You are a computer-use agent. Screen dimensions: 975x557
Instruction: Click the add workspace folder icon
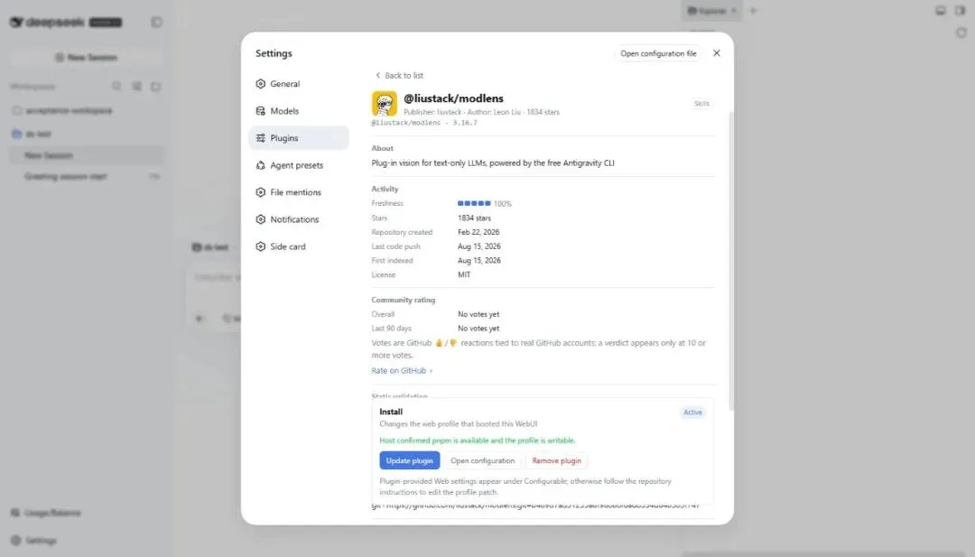(156, 87)
